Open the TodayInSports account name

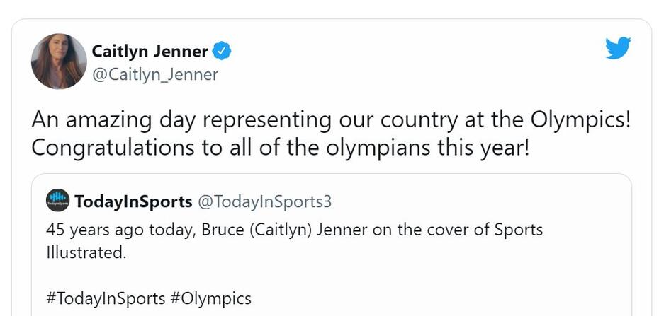pos(133,201)
